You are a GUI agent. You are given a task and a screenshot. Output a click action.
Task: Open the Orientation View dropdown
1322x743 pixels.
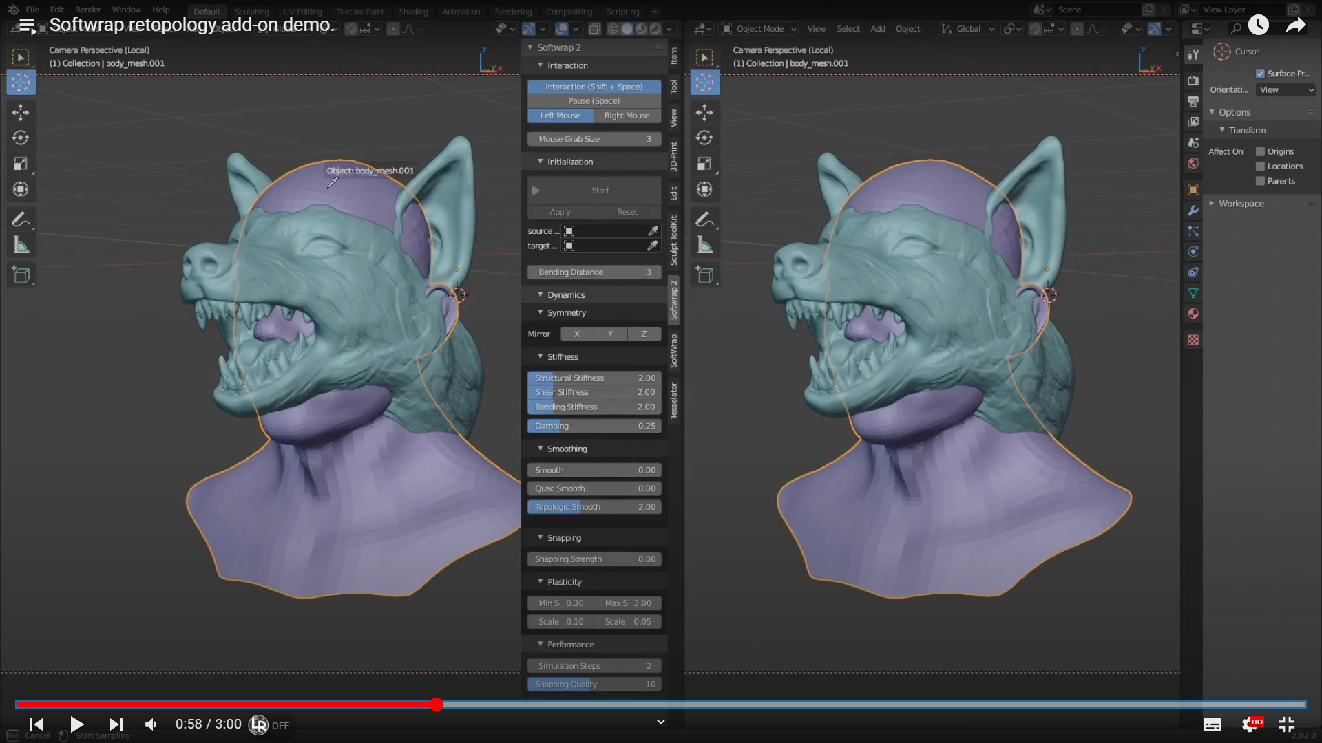[x=1285, y=90]
